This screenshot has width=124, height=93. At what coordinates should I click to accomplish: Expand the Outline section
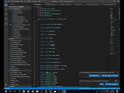pos(20,86)
